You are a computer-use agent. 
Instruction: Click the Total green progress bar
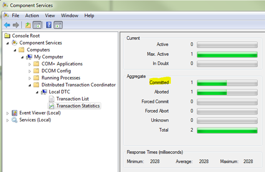(x=227, y=130)
